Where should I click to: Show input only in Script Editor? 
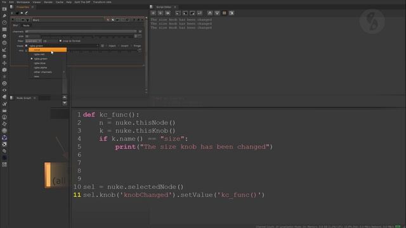click(x=210, y=13)
